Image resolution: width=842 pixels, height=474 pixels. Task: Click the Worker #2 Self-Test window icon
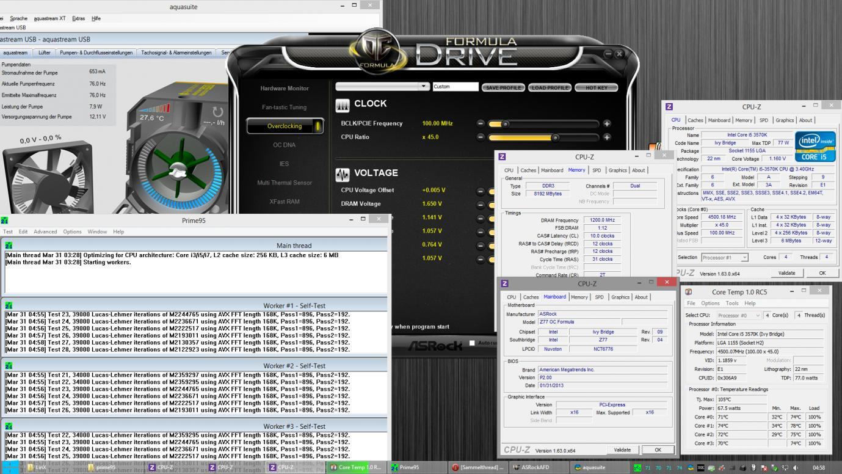(x=9, y=365)
